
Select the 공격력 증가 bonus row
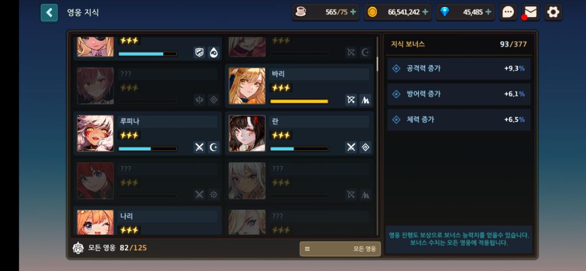click(458, 69)
